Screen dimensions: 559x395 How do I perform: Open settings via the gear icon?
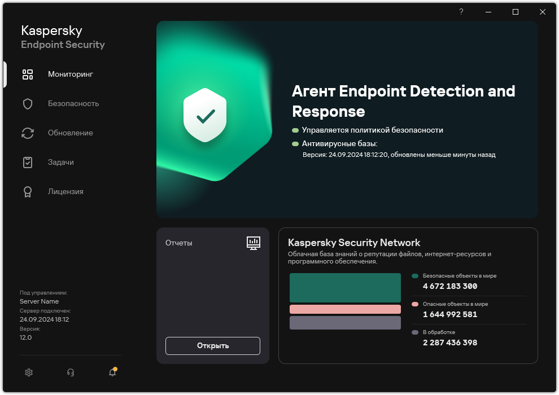click(x=29, y=372)
